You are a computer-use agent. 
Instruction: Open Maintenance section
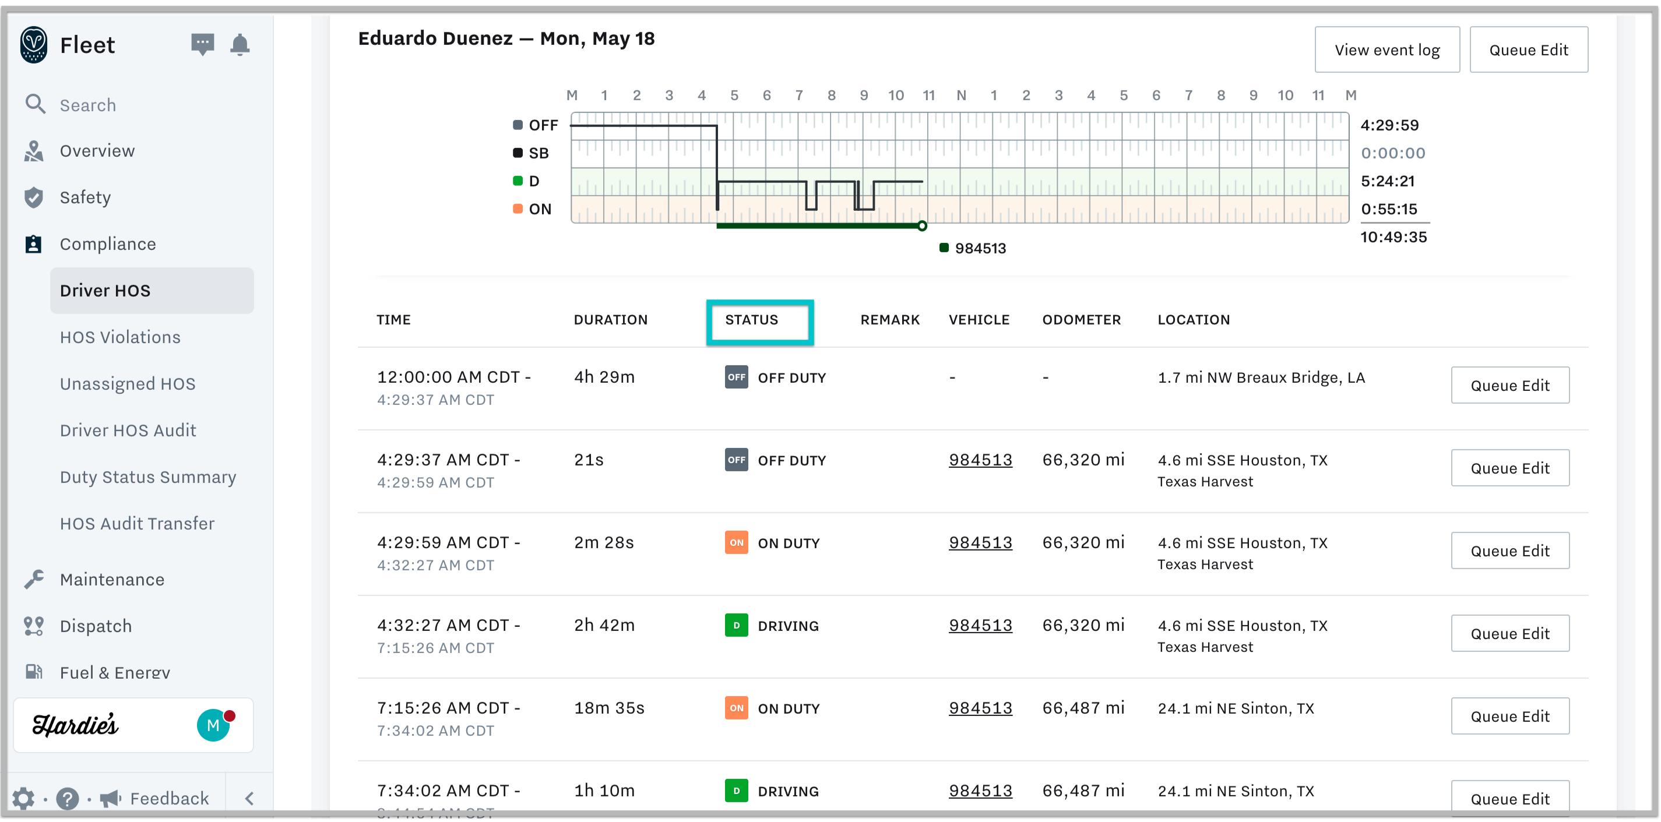(112, 580)
